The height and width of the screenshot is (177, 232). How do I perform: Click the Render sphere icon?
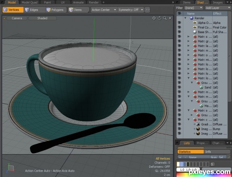click(192, 18)
